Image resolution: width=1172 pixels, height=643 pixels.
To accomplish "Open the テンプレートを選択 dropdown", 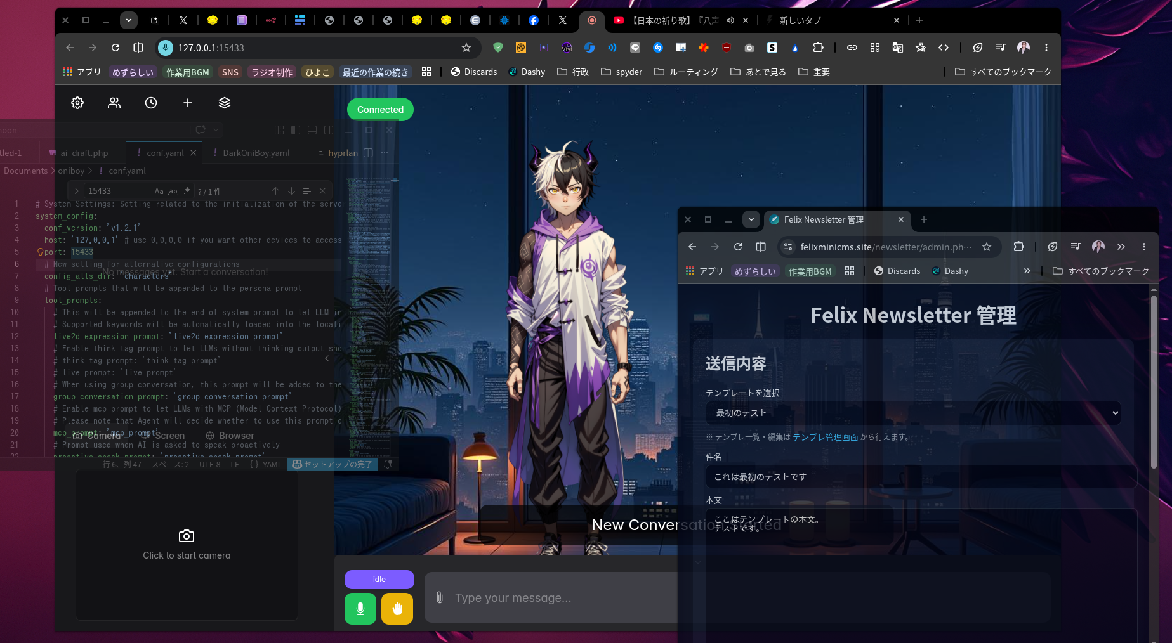I will 913,413.
